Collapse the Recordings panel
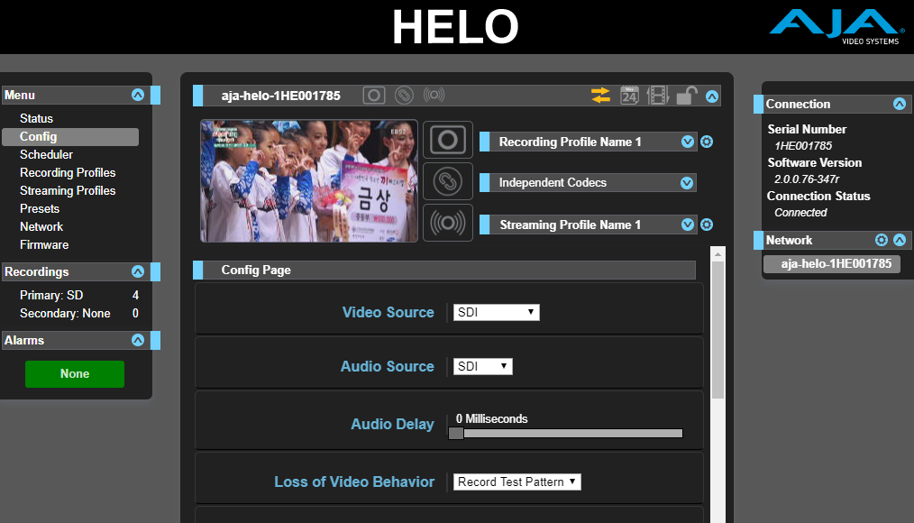 pyautogui.click(x=138, y=271)
